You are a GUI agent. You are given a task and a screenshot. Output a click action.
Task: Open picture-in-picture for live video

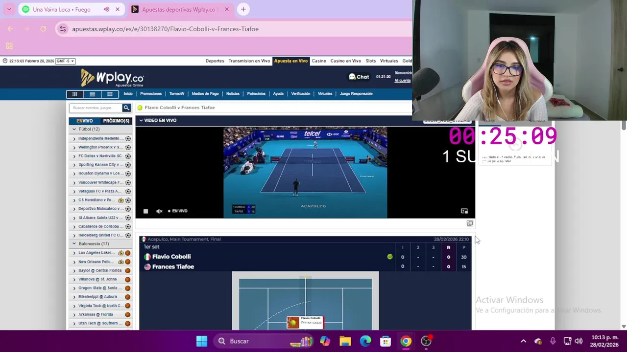(x=464, y=211)
